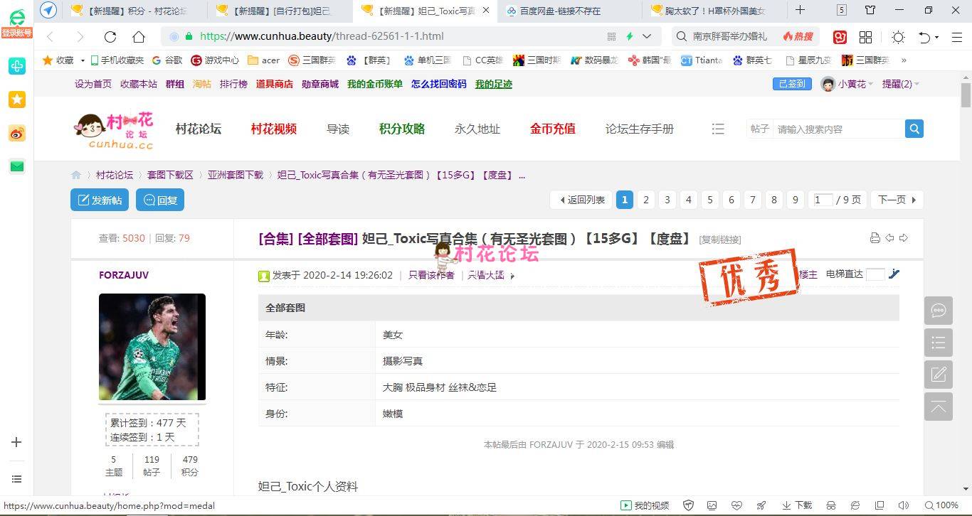Image resolution: width=972 pixels, height=516 pixels.
Task: Click the 回复 reply button
Action: click(160, 200)
